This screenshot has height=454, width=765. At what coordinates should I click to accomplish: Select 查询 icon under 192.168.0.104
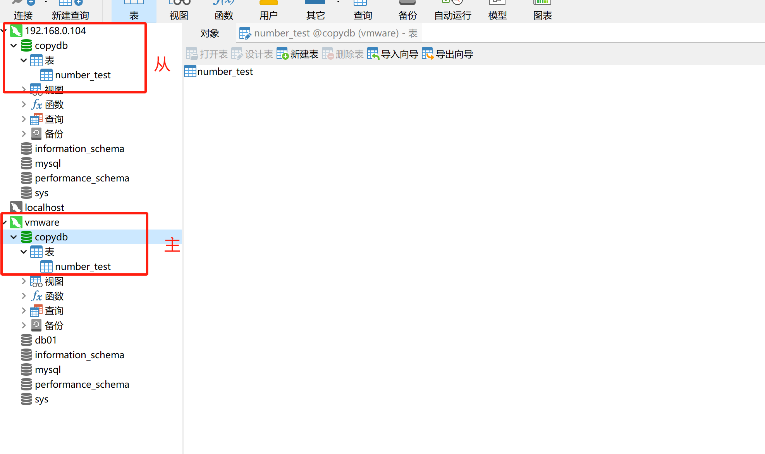(x=36, y=119)
